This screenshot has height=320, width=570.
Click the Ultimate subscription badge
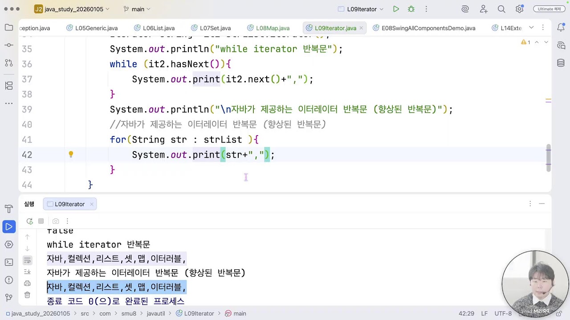549,9
